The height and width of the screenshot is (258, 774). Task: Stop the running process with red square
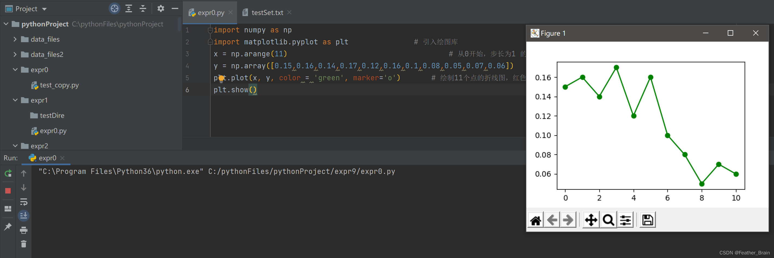tap(8, 191)
